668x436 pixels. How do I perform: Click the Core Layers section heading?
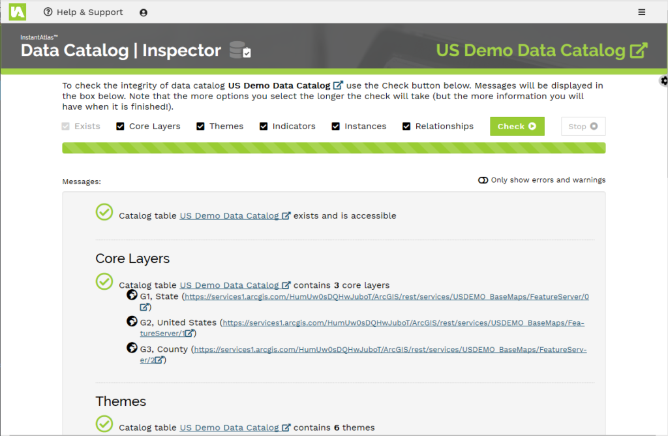tap(132, 258)
